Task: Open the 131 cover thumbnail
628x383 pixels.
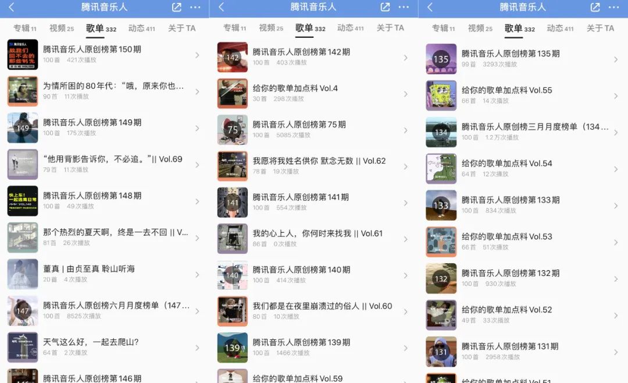Action: click(441, 352)
